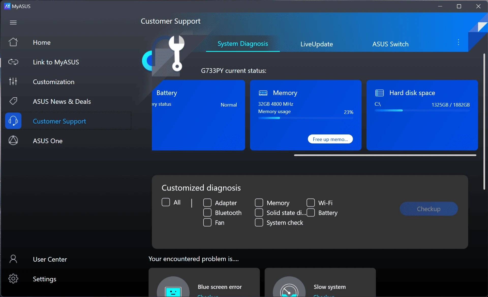The image size is (488, 297).
Task: Click the G733PY current status heading
Action: pyautogui.click(x=234, y=70)
